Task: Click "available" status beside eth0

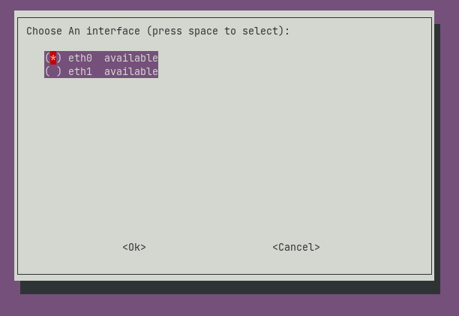Action: pyautogui.click(x=131, y=58)
